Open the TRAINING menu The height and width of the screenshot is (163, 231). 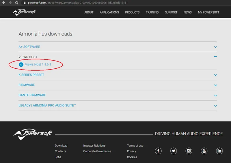(152, 12)
